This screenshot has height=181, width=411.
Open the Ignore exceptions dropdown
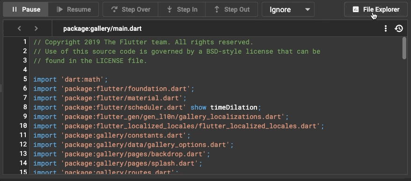(288, 9)
